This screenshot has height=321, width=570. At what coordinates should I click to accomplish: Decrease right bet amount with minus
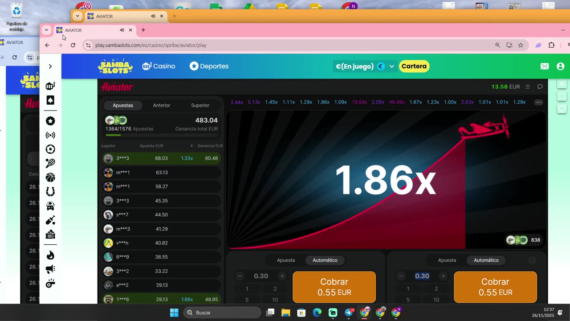click(401, 276)
